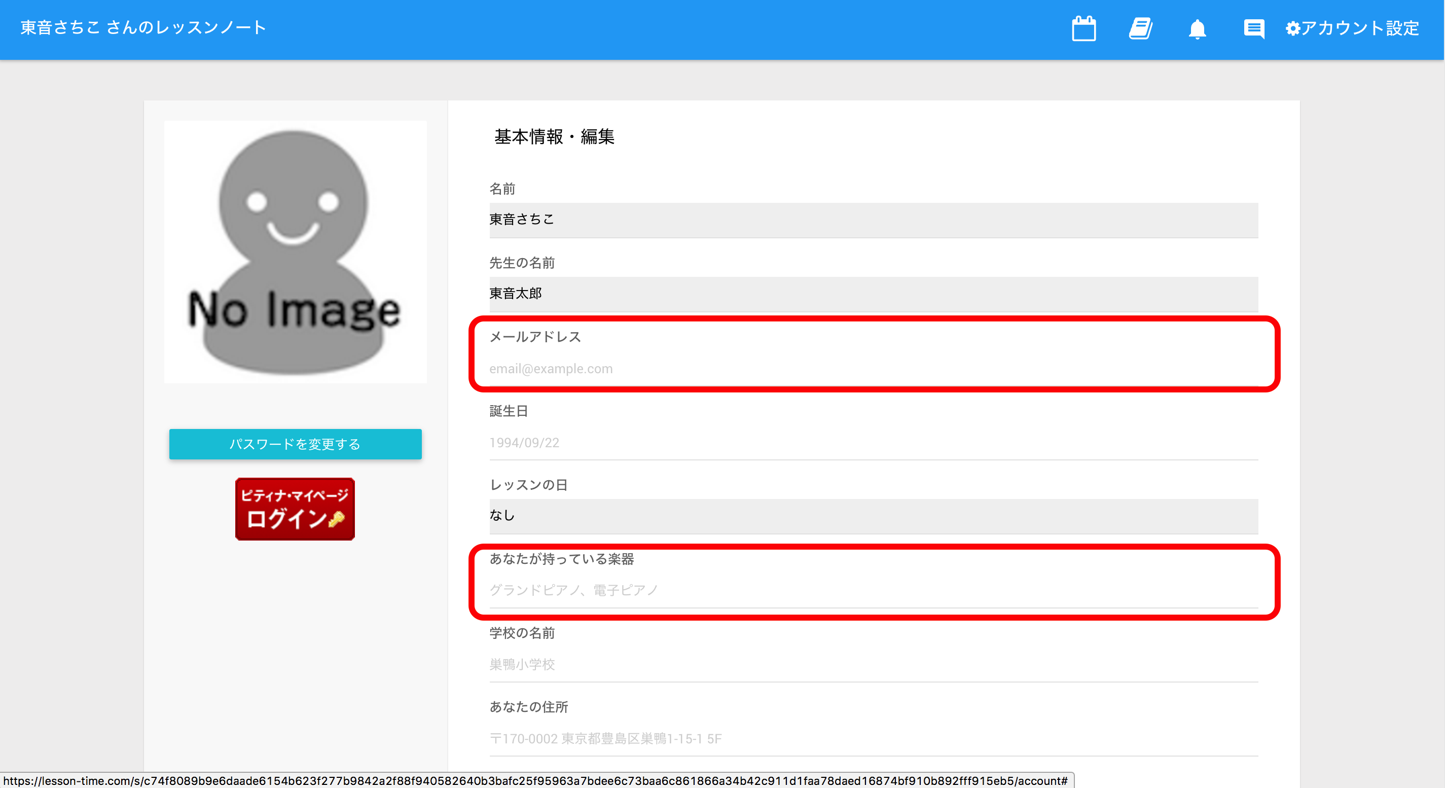Focus the メールアドレス email input field
The width and height of the screenshot is (1445, 788).
pyautogui.click(x=873, y=369)
